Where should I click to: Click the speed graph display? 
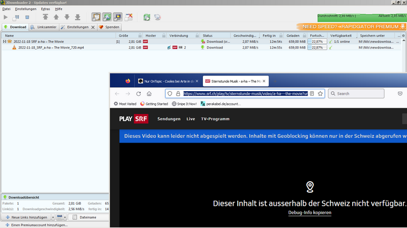tap(362, 17)
